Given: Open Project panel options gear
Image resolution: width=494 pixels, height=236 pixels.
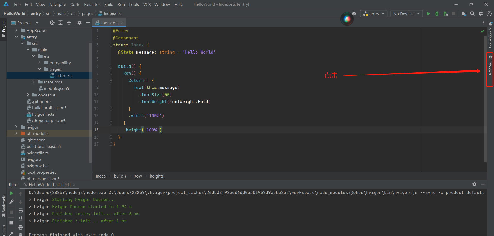Looking at the screenshot, I should click(x=80, y=23).
